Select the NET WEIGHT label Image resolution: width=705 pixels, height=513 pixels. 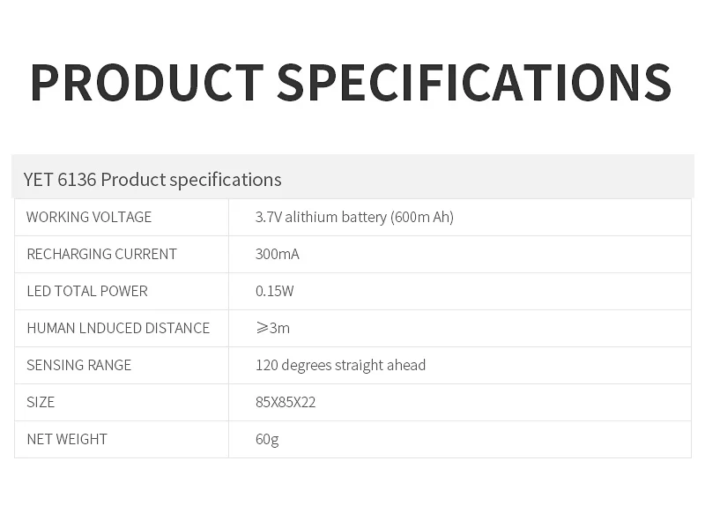click(x=67, y=439)
